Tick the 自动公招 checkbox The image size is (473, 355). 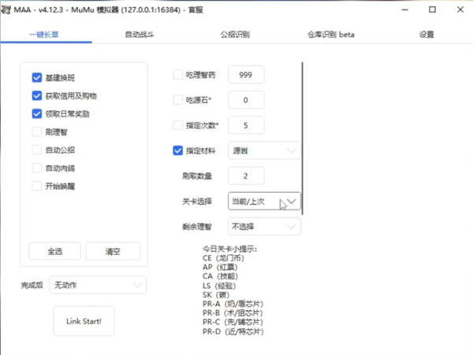(x=37, y=150)
